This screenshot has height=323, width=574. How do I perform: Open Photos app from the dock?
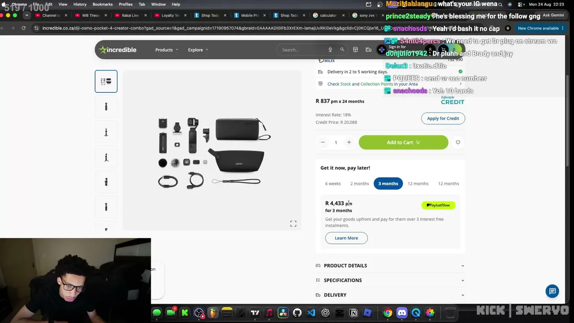(430, 313)
